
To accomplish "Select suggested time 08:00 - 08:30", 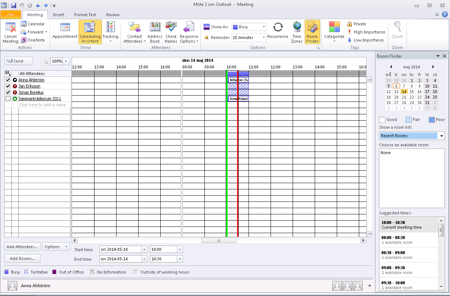I will coord(409,240).
